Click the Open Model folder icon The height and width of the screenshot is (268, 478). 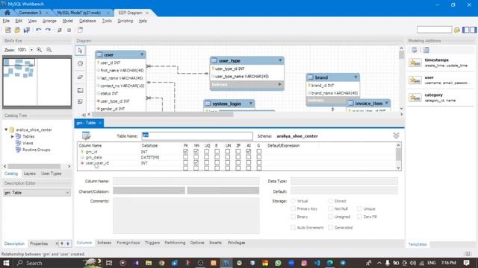click(x=17, y=30)
